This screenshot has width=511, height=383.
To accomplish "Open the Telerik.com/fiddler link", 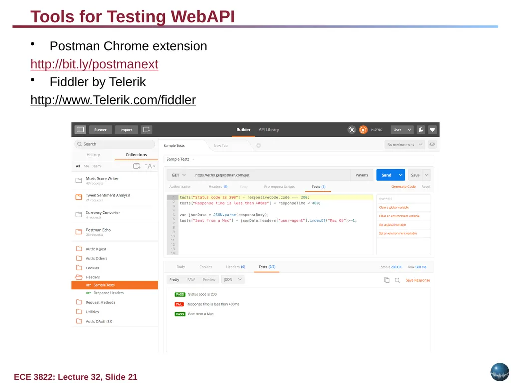I will [113, 100].
